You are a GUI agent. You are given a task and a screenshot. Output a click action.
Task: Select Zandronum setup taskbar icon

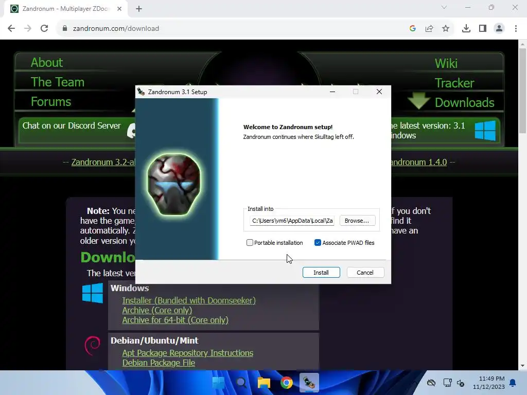[309, 383]
